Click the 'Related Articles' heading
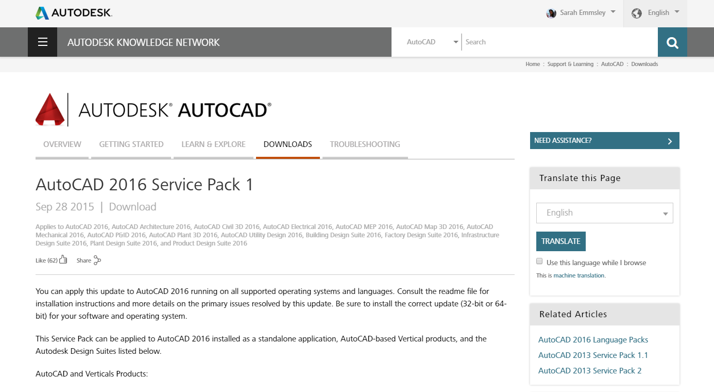Image resolution: width=714 pixels, height=392 pixels. [573, 314]
